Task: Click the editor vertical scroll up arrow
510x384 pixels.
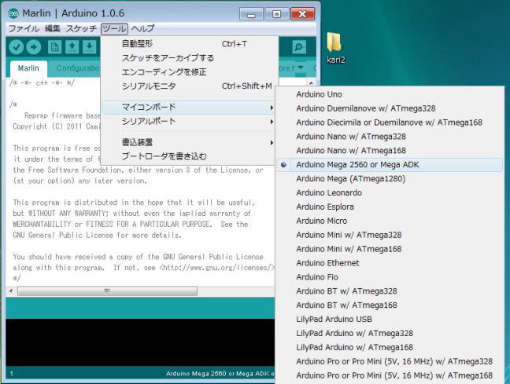Action: [x=311, y=83]
